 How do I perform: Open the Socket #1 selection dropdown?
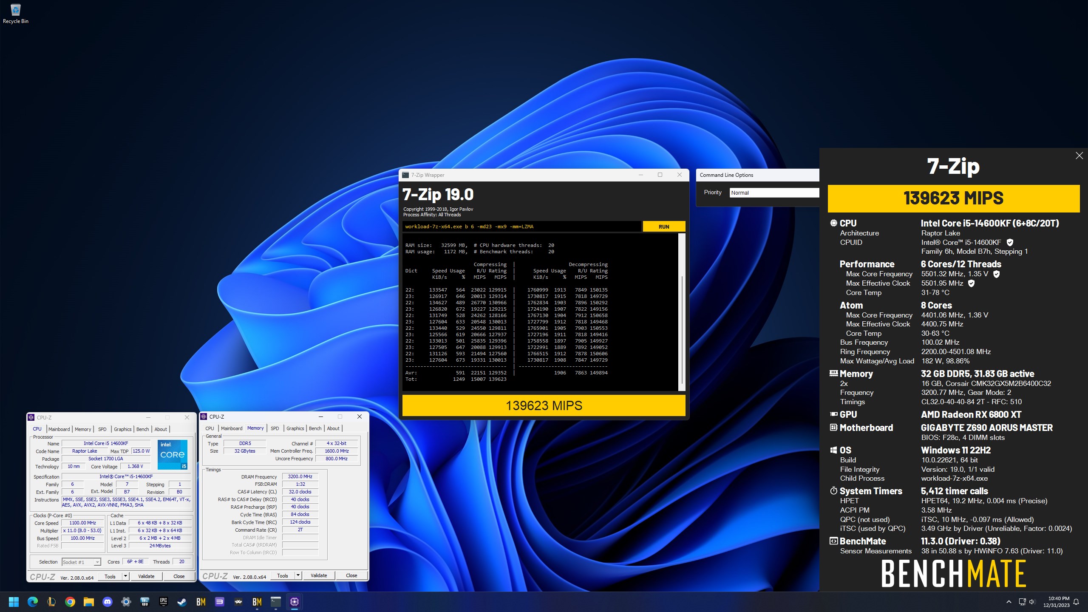point(81,562)
